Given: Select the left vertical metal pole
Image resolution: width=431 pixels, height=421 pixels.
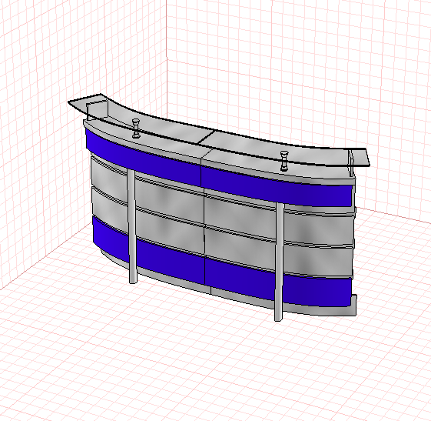Looking at the screenshot, I should tap(132, 226).
